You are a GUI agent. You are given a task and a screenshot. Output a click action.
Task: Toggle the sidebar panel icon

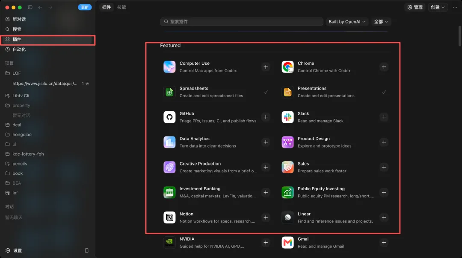(x=30, y=7)
